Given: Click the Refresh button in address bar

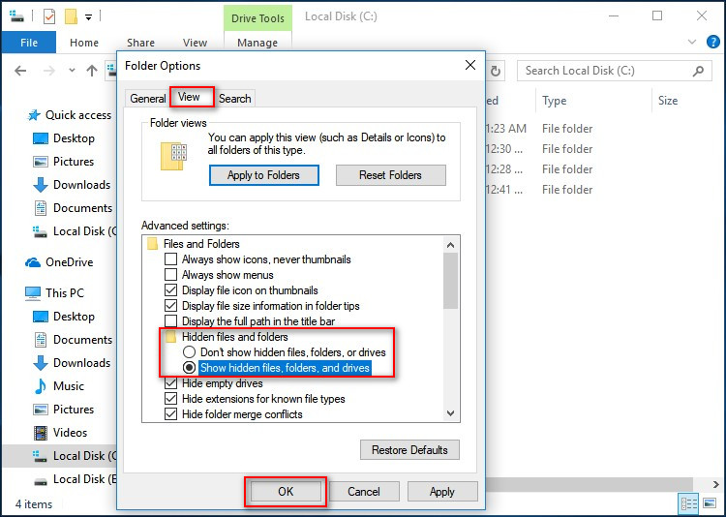Looking at the screenshot, I should 496,71.
